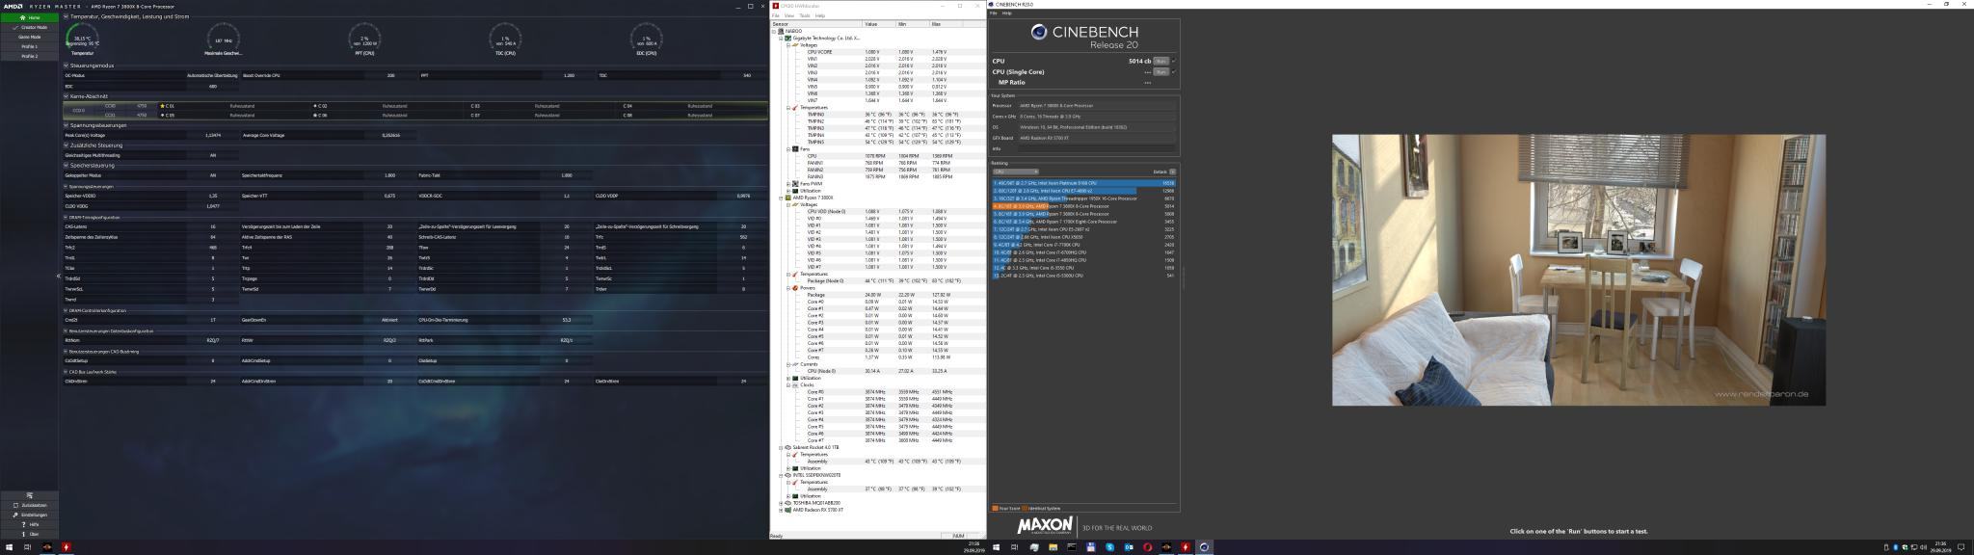Collapse the AMD Ryzen 7 3800X node
The height and width of the screenshot is (555, 1974).
781,198
